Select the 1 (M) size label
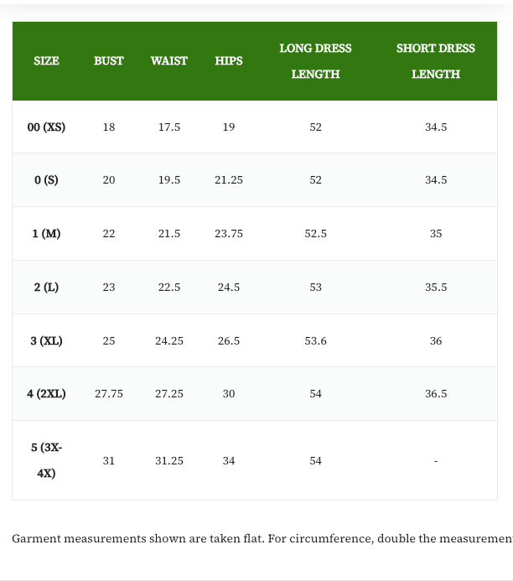This screenshot has width=513, height=581. 46,234
